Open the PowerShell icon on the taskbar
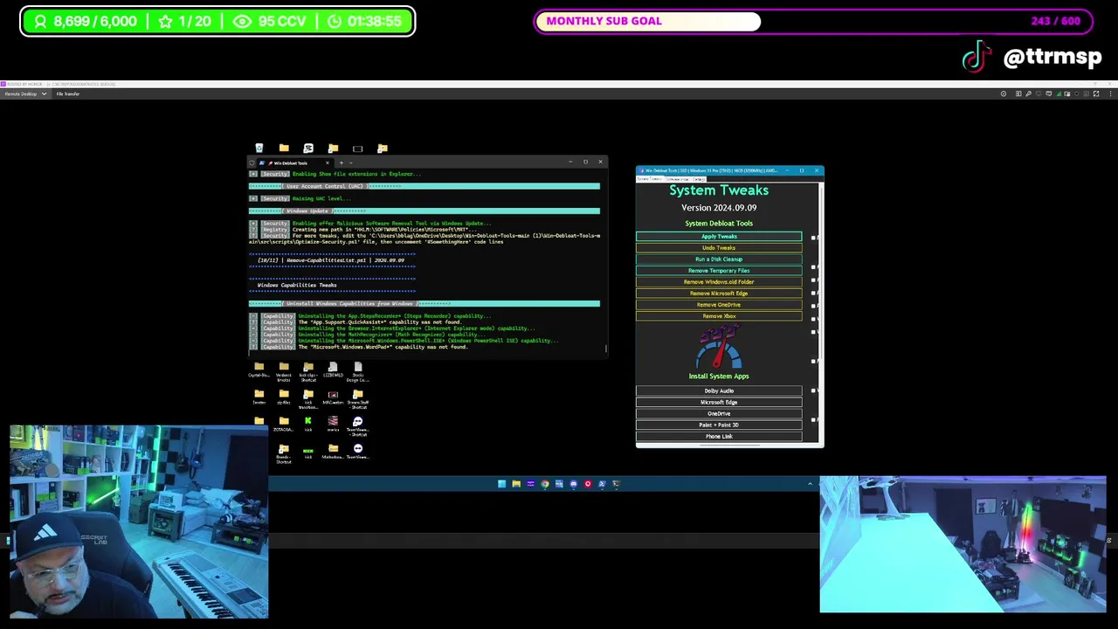Viewport: 1118px width, 629px height. click(602, 484)
